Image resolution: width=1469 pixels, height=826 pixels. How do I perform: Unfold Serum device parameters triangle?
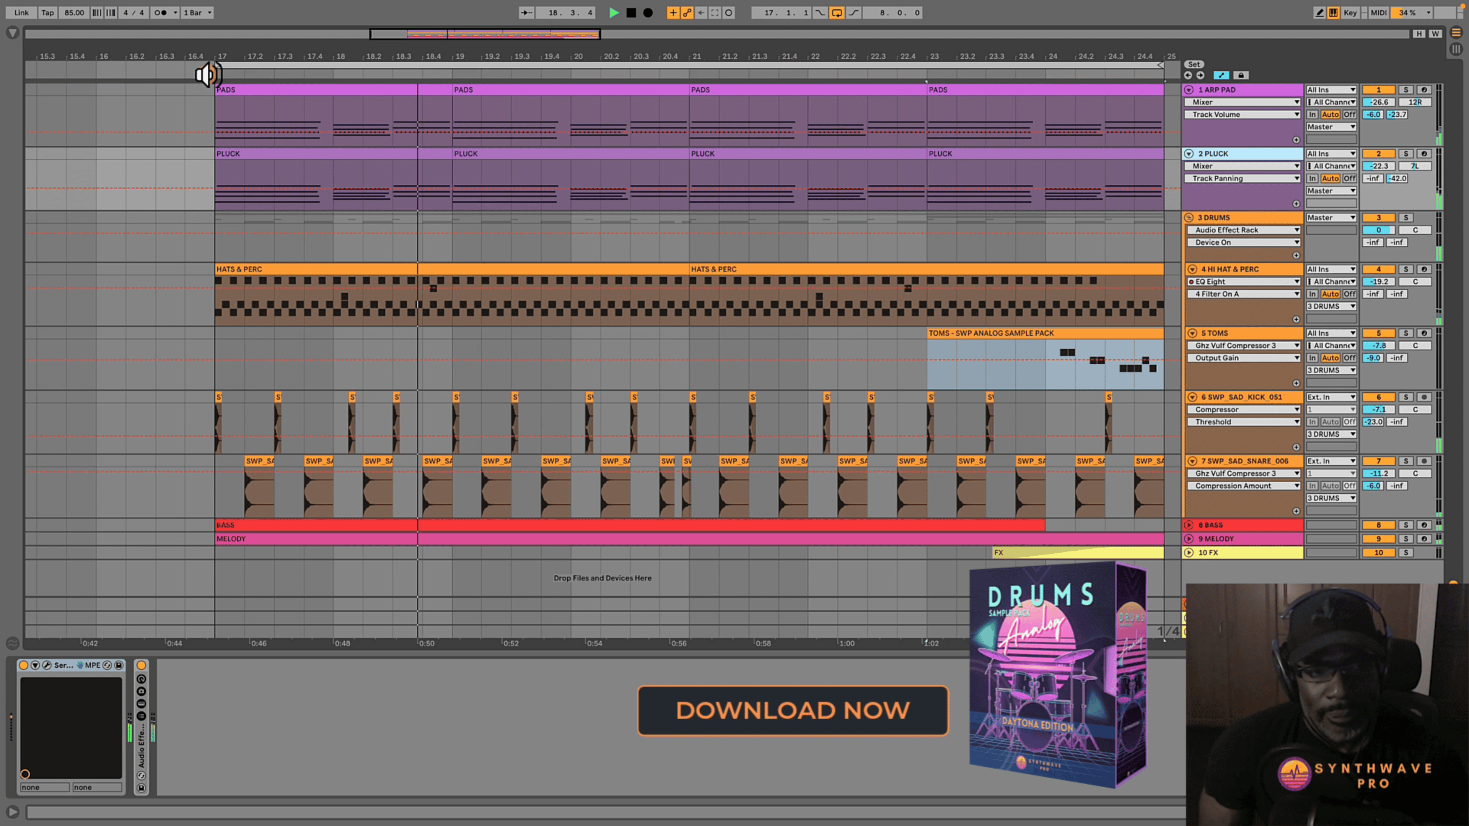tap(35, 665)
